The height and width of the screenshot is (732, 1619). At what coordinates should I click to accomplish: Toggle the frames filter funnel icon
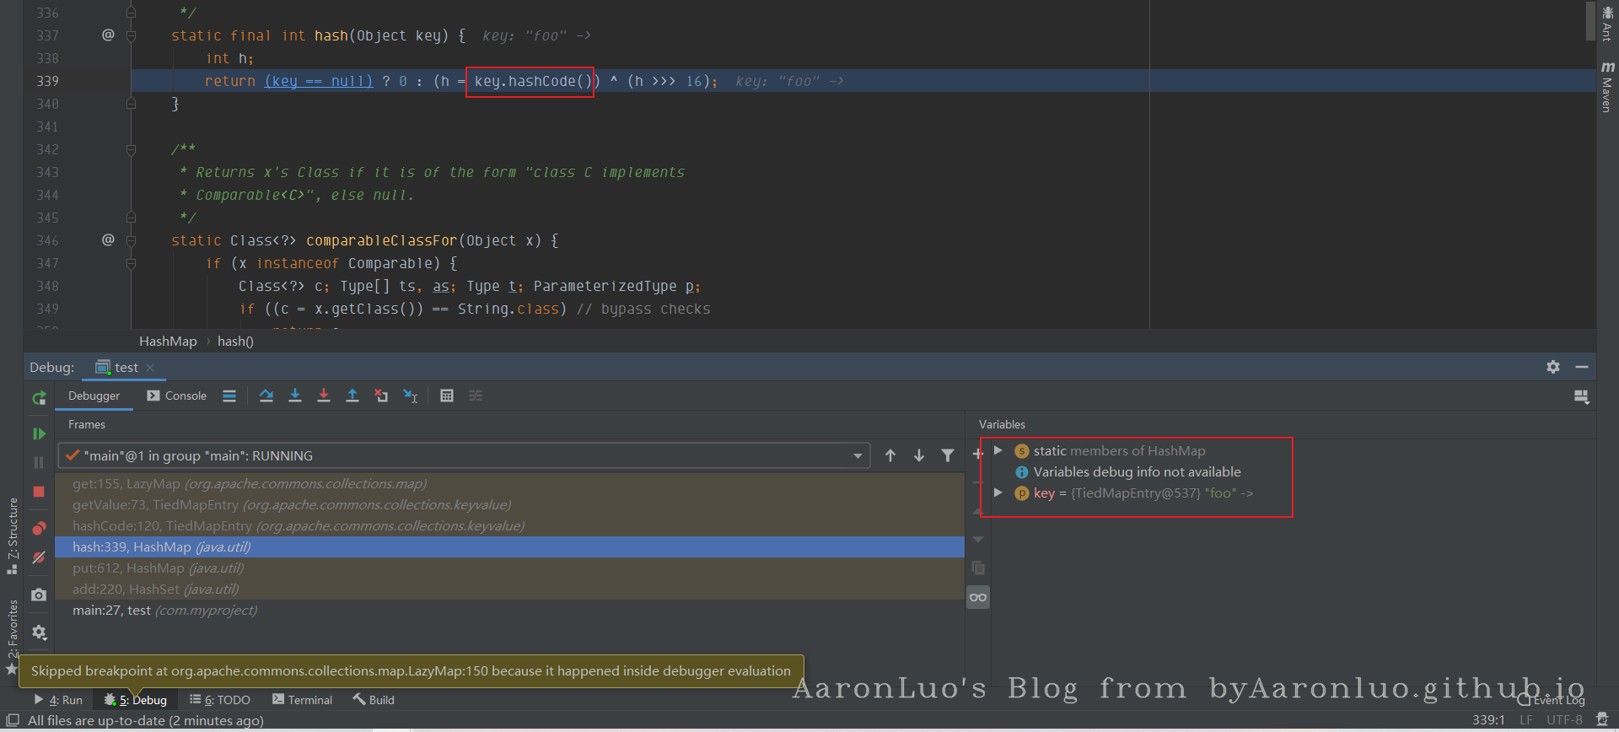[948, 455]
